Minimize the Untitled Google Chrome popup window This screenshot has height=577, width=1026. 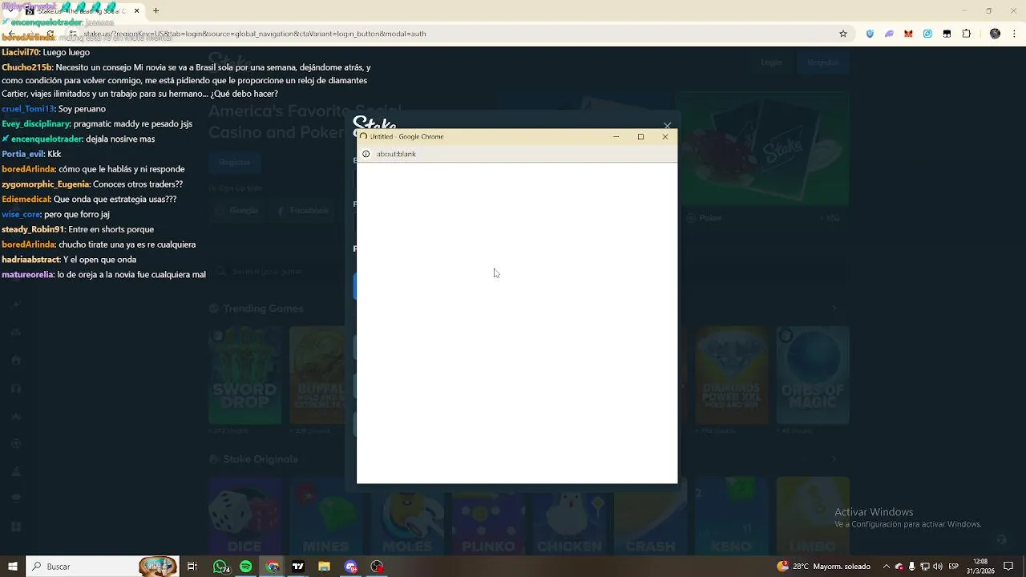(616, 136)
